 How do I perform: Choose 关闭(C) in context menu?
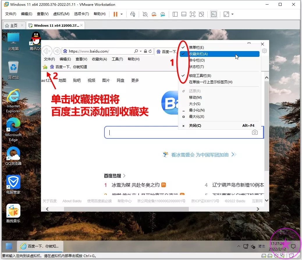pyautogui.click(x=220, y=125)
